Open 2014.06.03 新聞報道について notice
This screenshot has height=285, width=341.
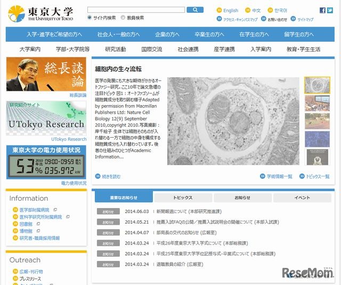(189, 211)
